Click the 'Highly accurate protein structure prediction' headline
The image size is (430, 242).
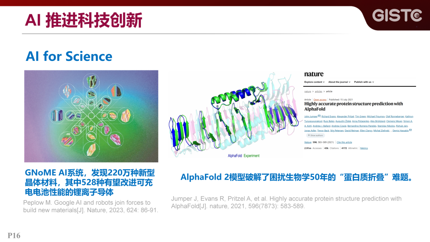pos(354,106)
